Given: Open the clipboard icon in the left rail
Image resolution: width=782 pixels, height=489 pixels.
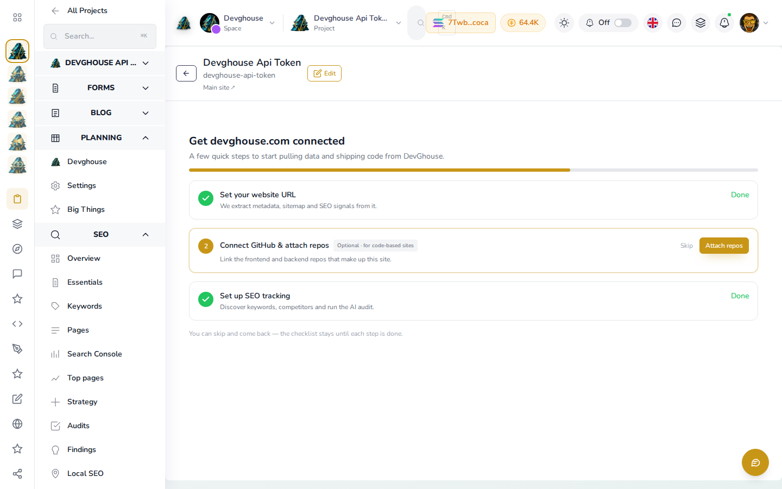Looking at the screenshot, I should tap(17, 199).
